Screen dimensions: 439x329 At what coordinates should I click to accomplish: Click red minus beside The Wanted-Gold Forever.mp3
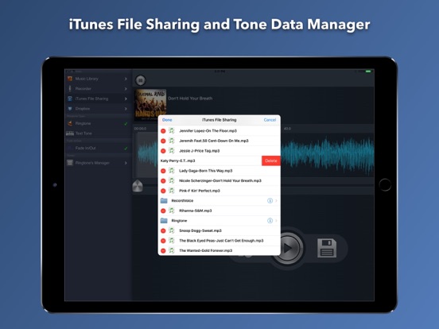point(163,251)
